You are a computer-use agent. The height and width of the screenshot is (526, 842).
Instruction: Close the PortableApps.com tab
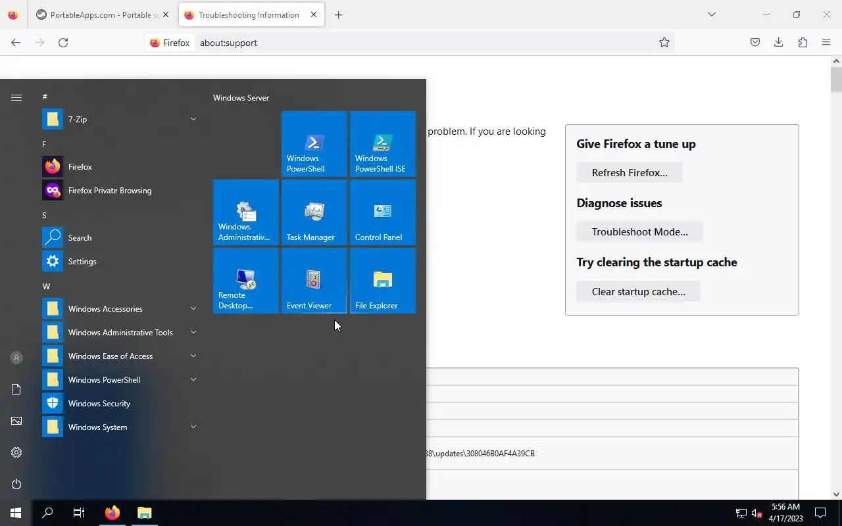coord(166,14)
